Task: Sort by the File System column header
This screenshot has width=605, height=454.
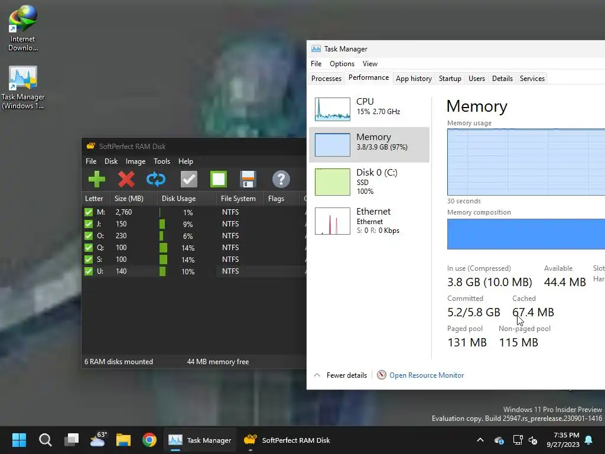Action: click(240, 199)
